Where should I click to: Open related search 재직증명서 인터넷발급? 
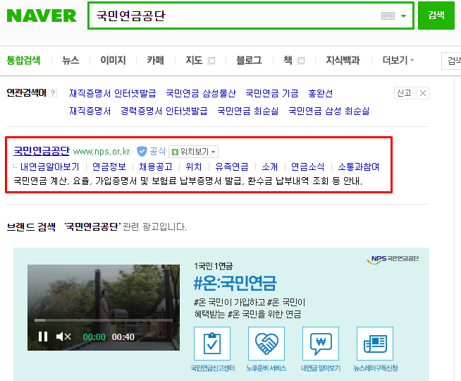click(x=113, y=93)
